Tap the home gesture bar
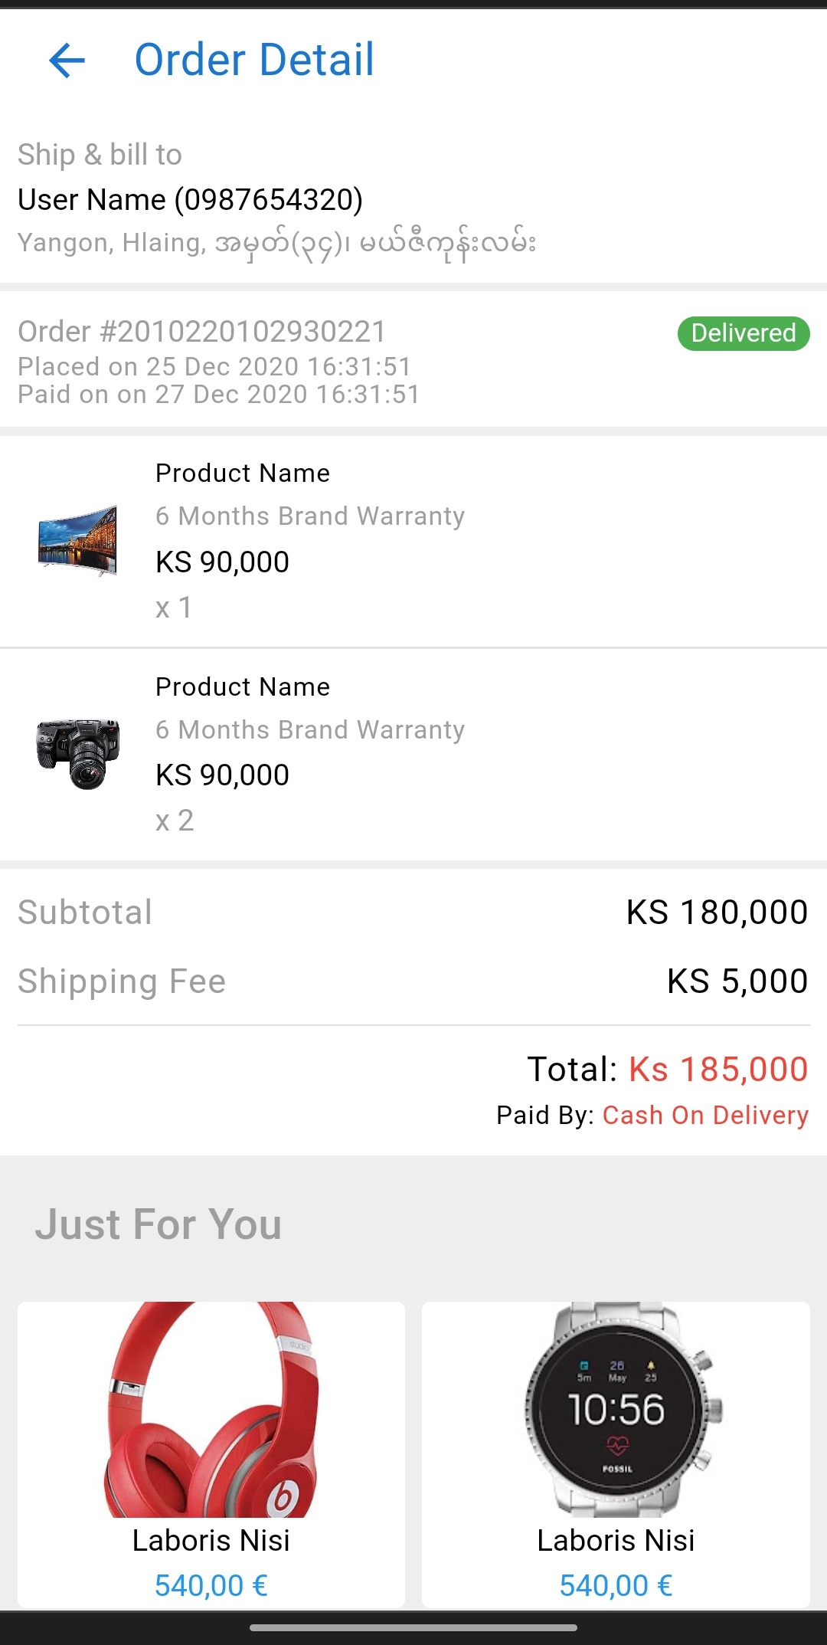The height and width of the screenshot is (1645, 827). coord(413,1627)
